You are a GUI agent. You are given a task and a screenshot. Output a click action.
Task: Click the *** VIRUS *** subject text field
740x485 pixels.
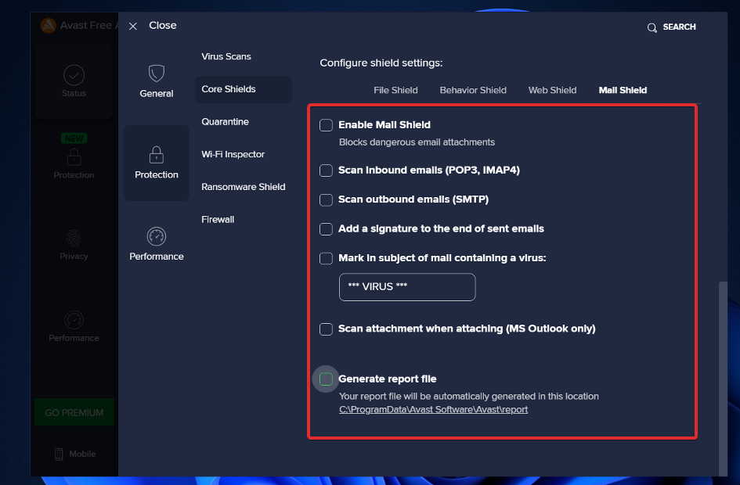(x=407, y=287)
